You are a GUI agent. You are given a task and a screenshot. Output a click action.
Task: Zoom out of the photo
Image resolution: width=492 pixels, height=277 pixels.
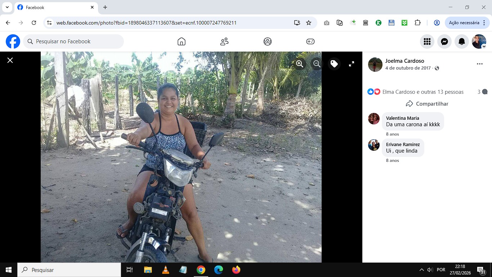point(317,64)
